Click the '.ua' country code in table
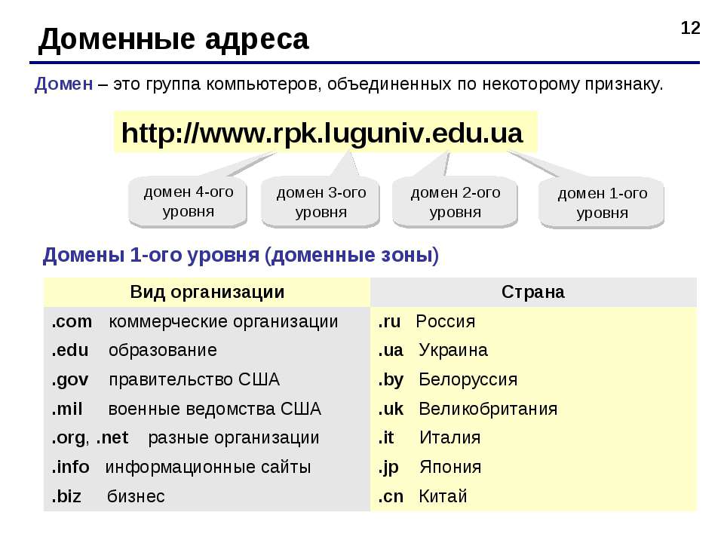This screenshot has height=543, width=724. (391, 351)
